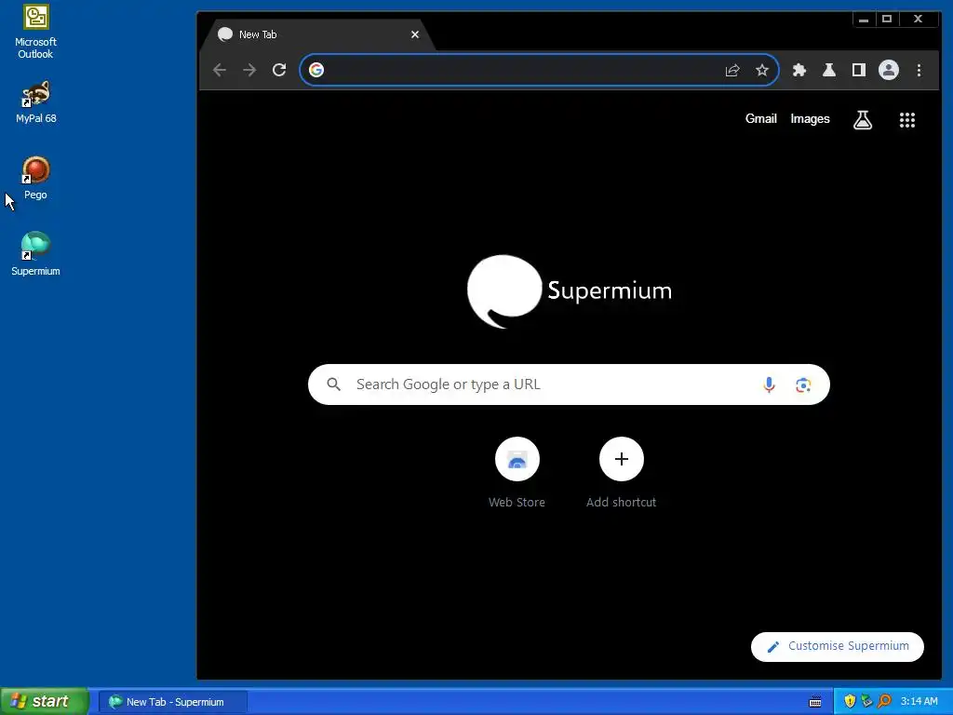953x715 pixels.
Task: Open Search Labs flask on the page
Action: pyautogui.click(x=863, y=120)
